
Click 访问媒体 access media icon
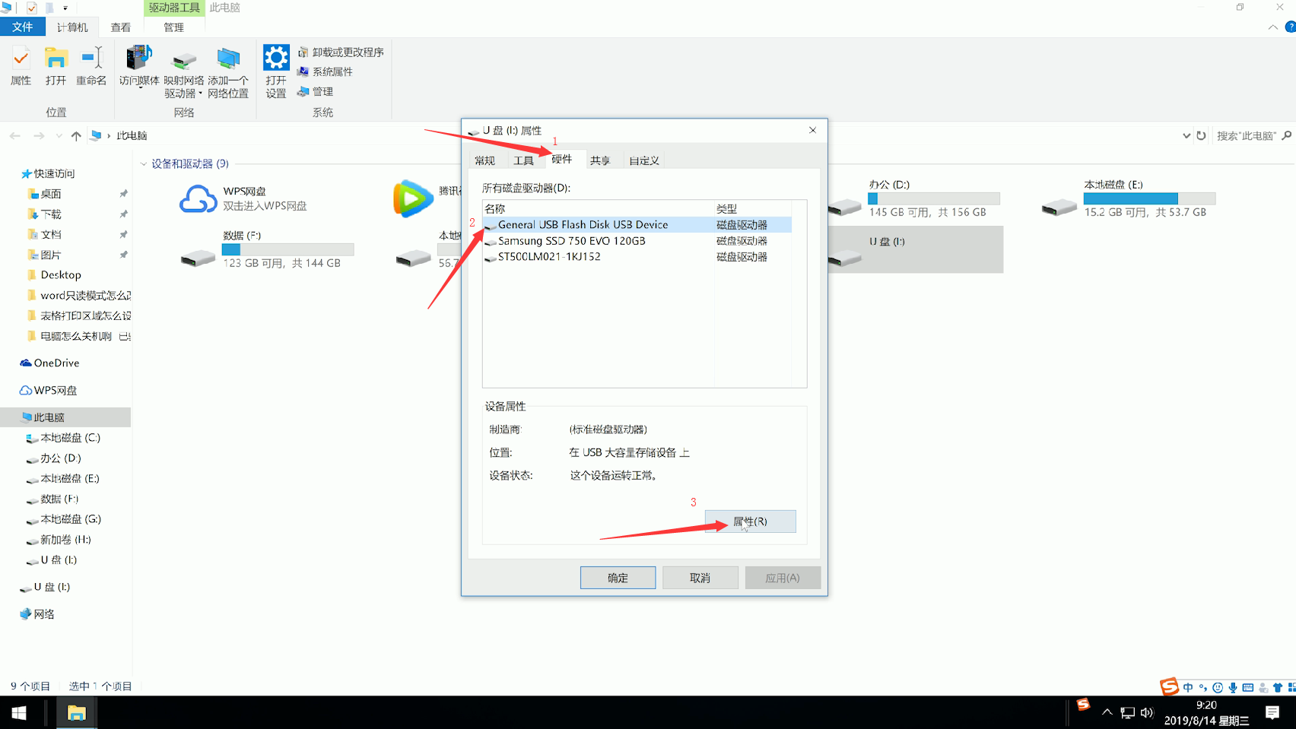[x=139, y=65]
